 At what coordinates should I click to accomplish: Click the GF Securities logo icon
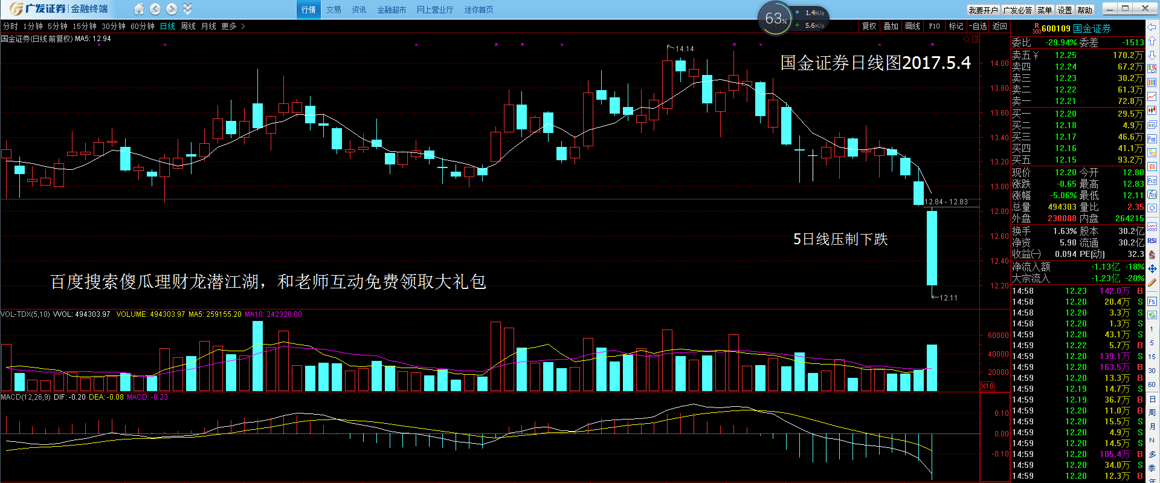[16, 9]
